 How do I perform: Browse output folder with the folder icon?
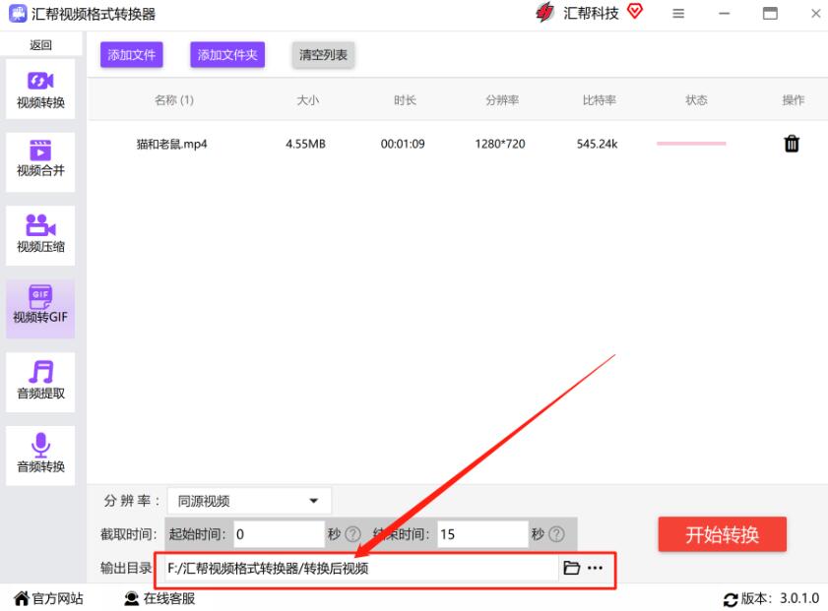tap(571, 568)
